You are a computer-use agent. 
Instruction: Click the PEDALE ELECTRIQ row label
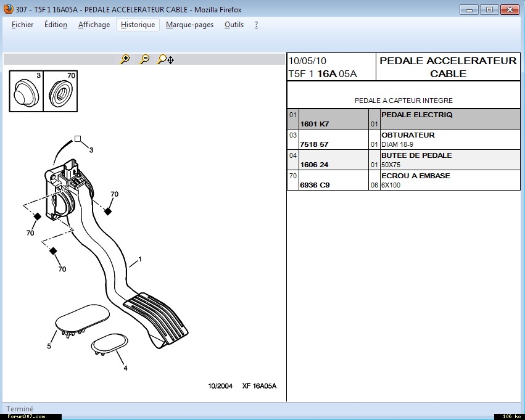(x=417, y=115)
